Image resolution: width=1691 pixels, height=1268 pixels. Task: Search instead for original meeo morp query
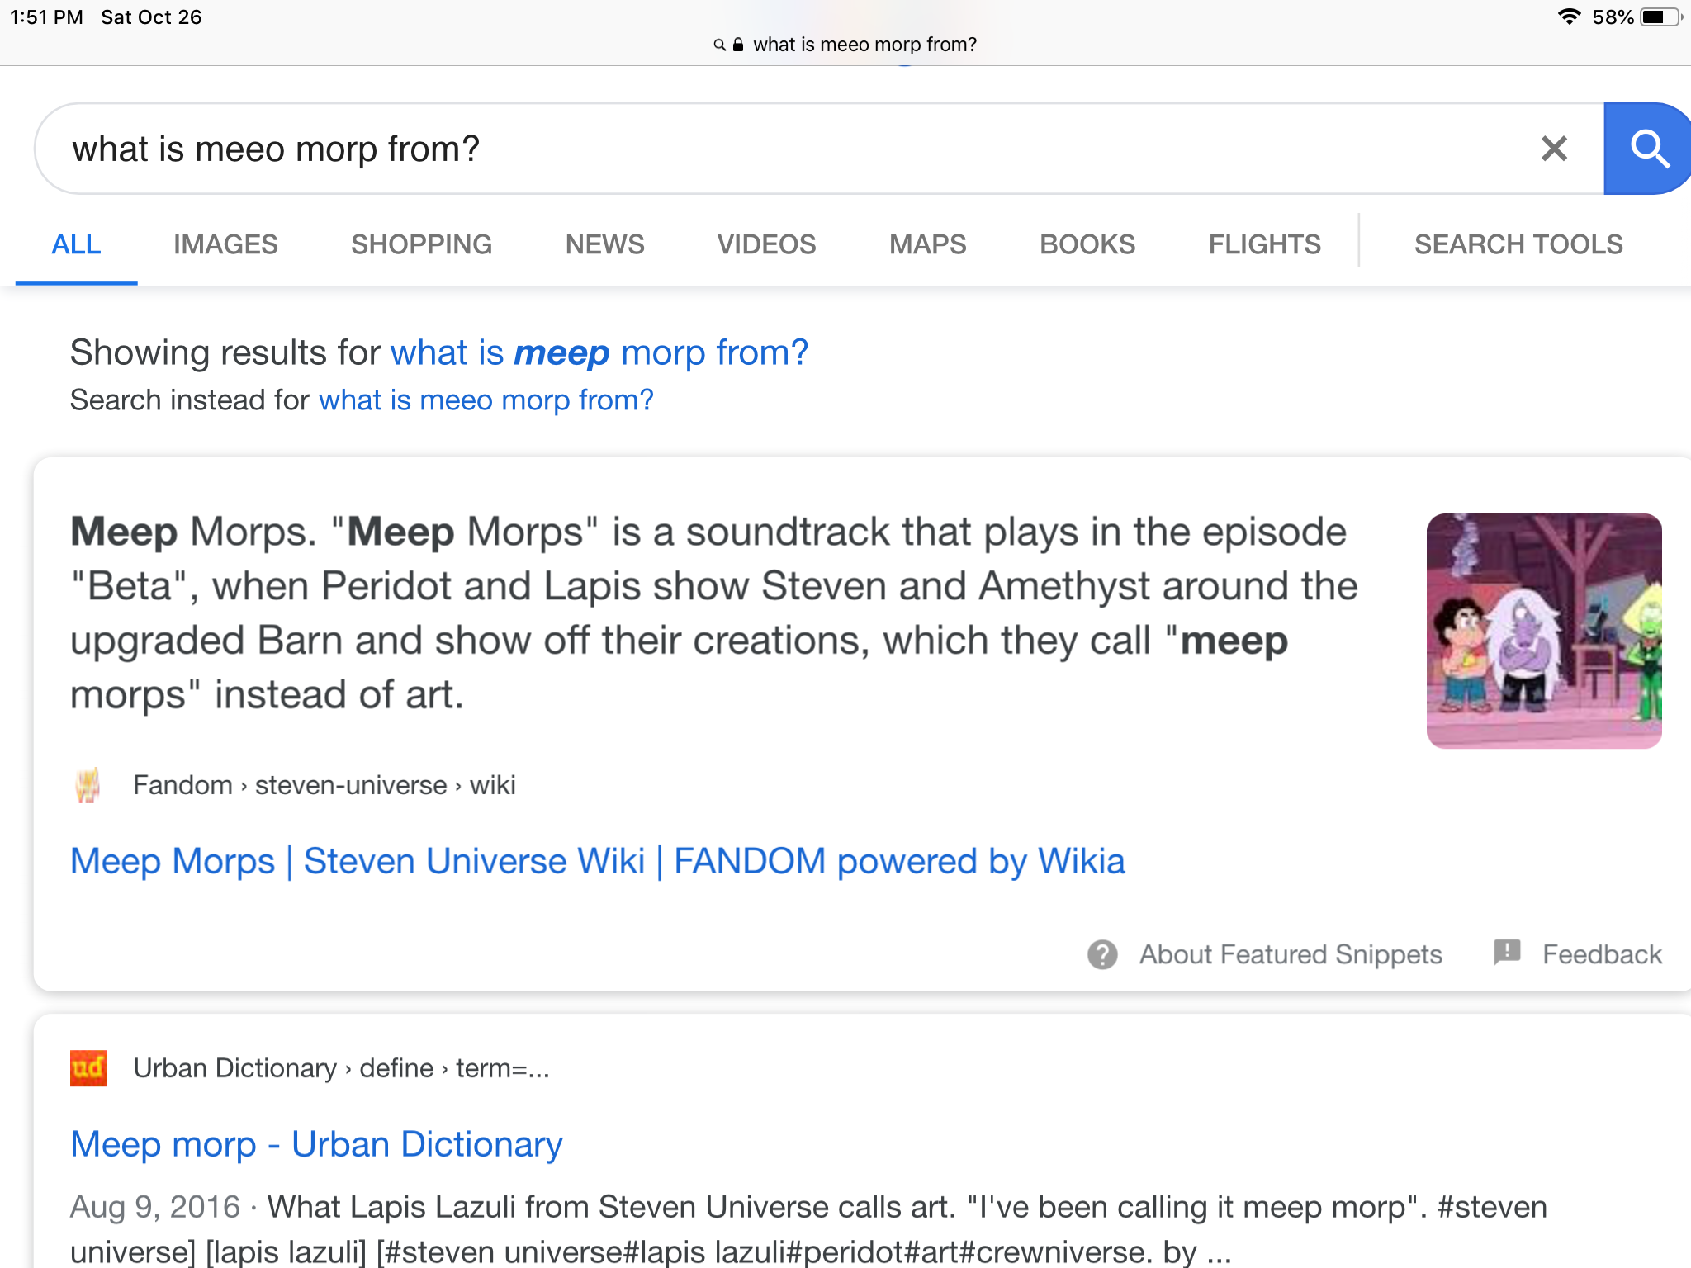(486, 400)
